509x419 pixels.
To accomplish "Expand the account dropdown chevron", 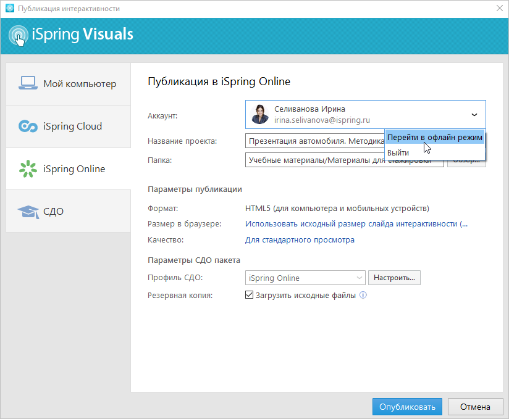I will (x=474, y=115).
